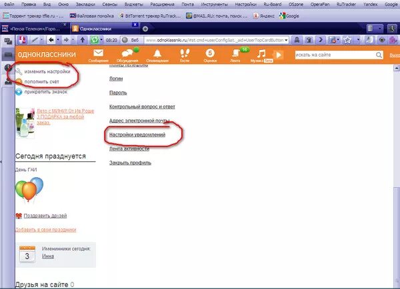
Task: Go forward with the browser Forward arrow
Action: (x=66, y=40)
